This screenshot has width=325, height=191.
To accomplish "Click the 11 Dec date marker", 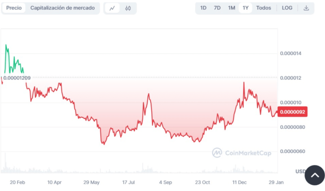I will click(239, 182).
